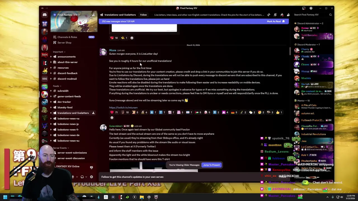Open microphone options dropdown arrow

[x=76, y=177]
